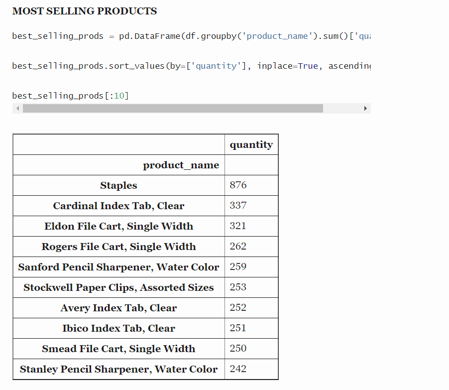449x390 pixels.
Task: Select the 'Avery Index Tab, Clear' row
Action: (118, 308)
